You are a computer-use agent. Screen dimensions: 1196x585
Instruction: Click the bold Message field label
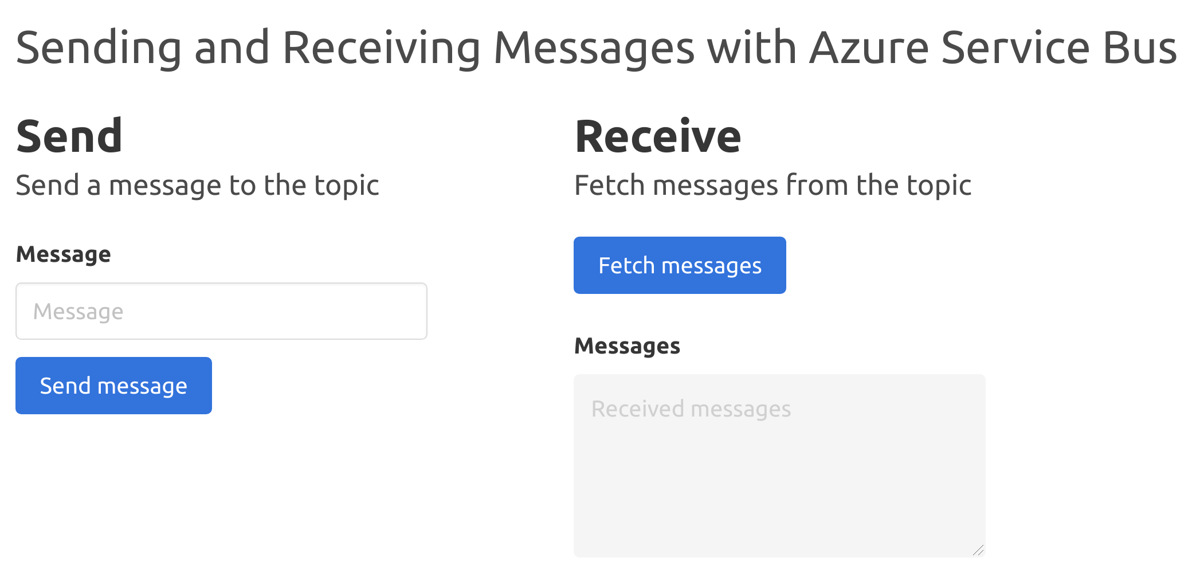64,254
